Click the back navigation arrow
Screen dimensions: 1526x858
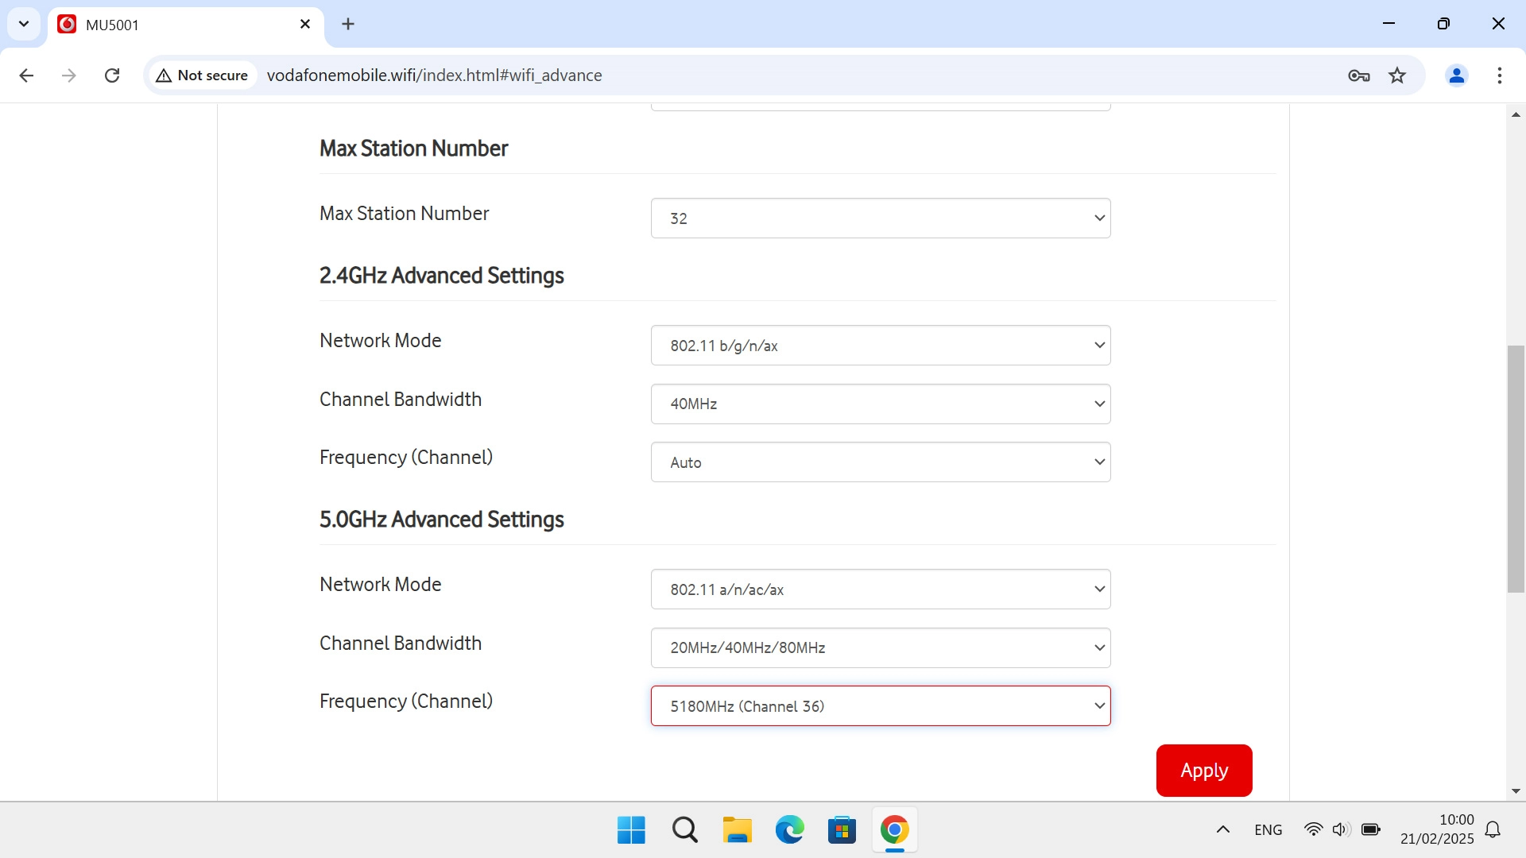pos(26,75)
